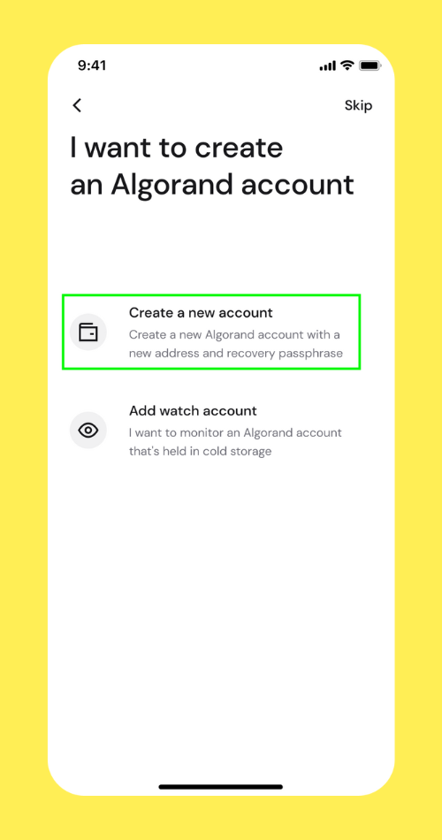Image resolution: width=442 pixels, height=840 pixels.
Task: Click the Skip link
Action: click(x=358, y=105)
